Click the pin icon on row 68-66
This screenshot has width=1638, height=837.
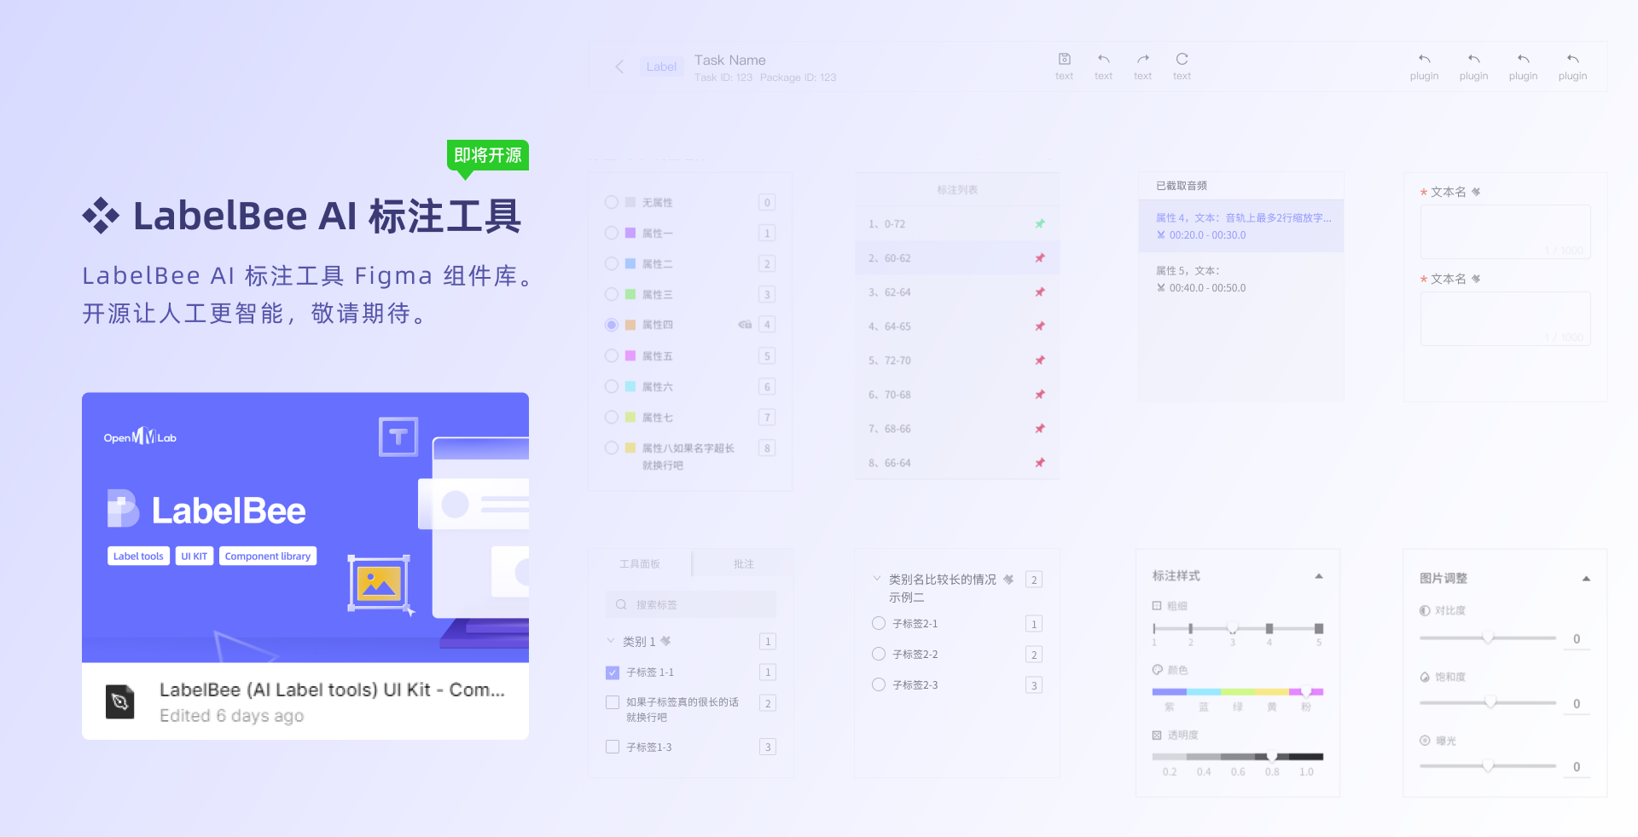pyautogui.click(x=1040, y=428)
